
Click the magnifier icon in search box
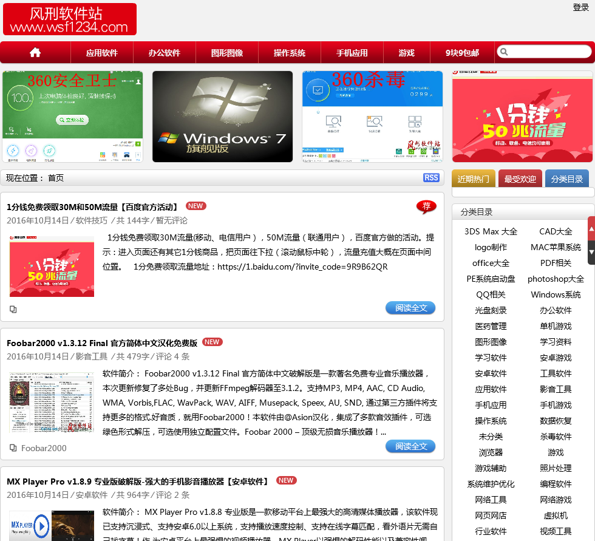pyautogui.click(x=503, y=52)
